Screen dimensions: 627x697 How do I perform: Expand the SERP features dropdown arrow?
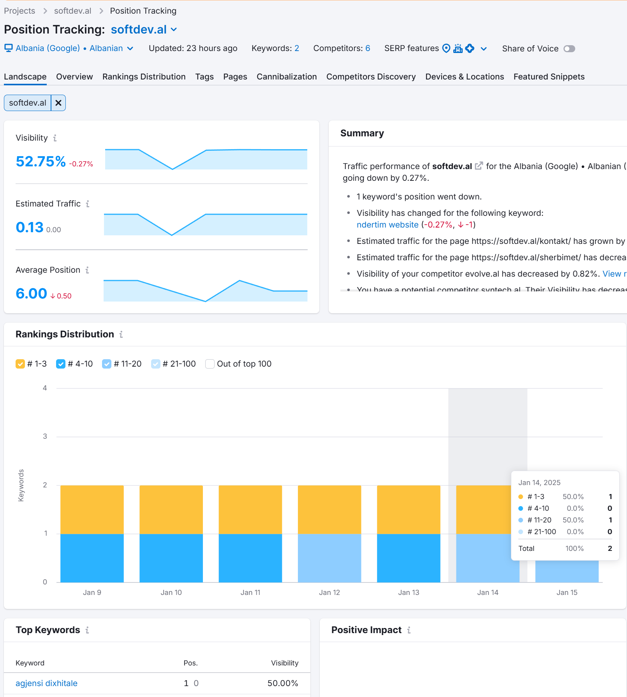pos(484,49)
